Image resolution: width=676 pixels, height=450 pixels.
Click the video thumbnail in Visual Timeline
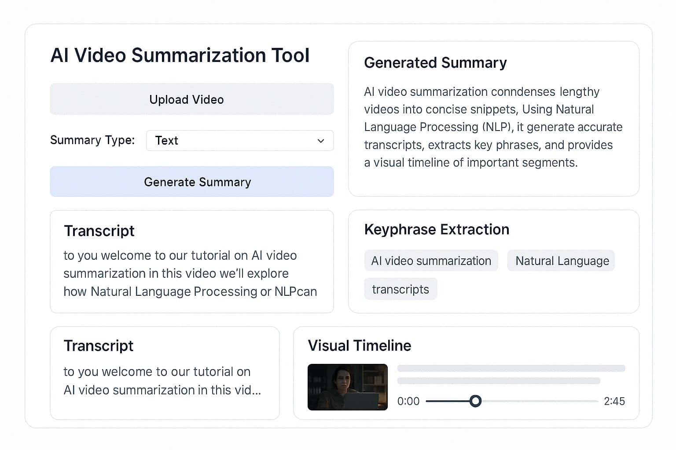(x=347, y=387)
